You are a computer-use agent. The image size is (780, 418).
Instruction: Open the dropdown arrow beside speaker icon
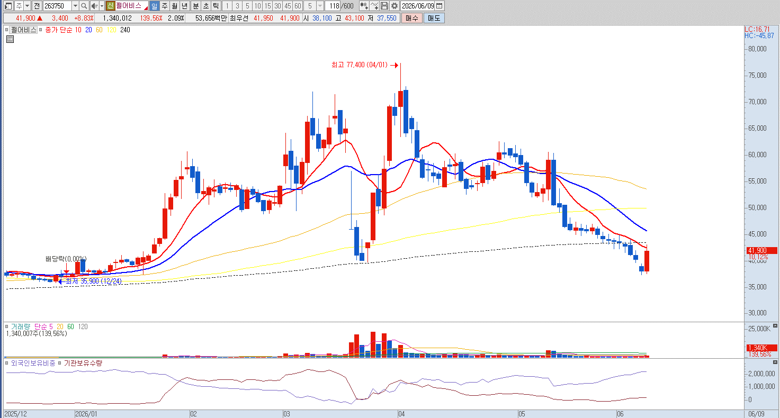pos(102,6)
